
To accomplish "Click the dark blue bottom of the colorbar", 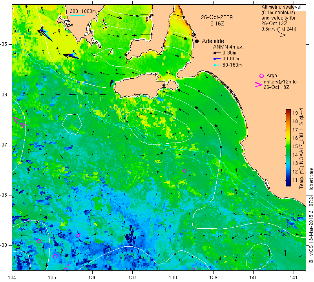I will 288,184.
